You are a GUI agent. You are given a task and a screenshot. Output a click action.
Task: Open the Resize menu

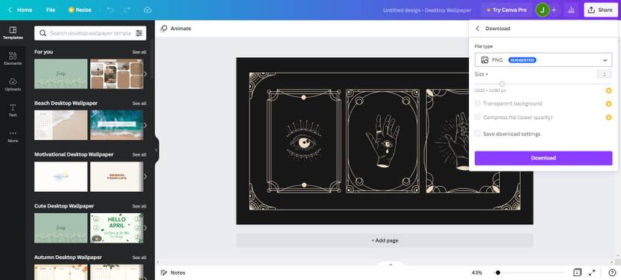[x=80, y=10]
